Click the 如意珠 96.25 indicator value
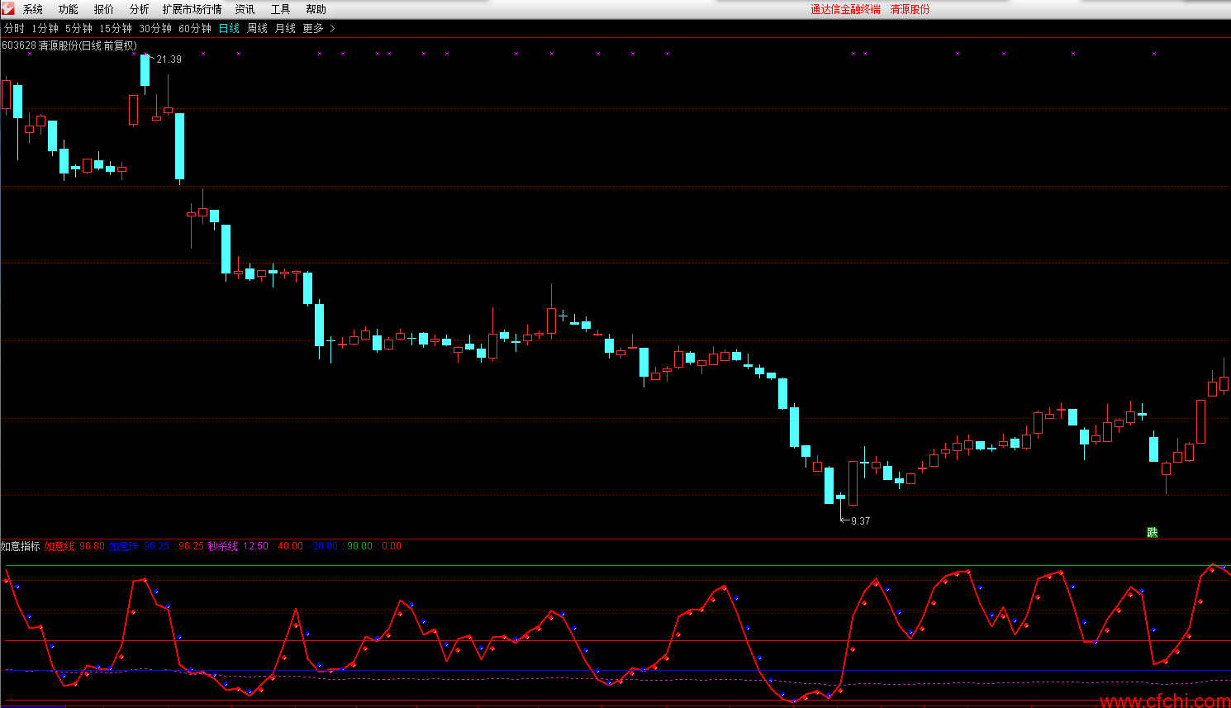This screenshot has width=1231, height=708. pyautogui.click(x=139, y=547)
